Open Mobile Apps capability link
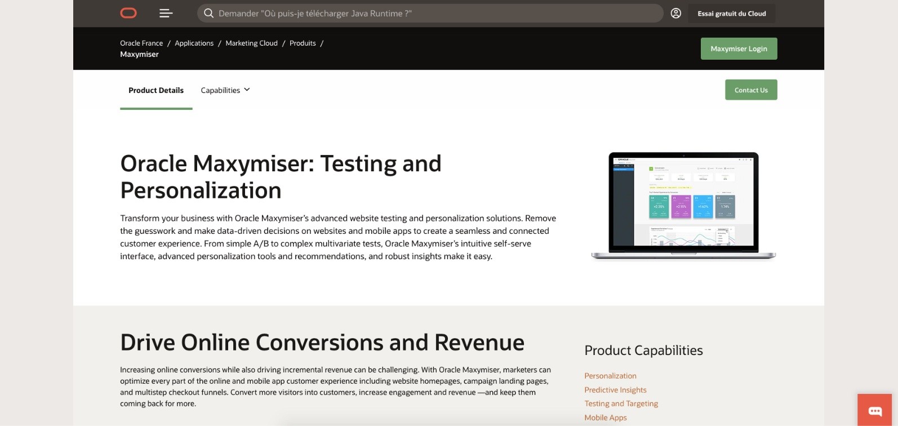 pyautogui.click(x=606, y=418)
